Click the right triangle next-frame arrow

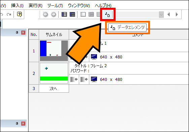[x=177, y=14]
